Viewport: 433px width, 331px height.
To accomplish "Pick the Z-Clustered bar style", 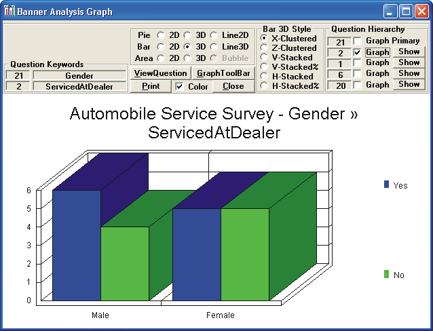I will (264, 47).
